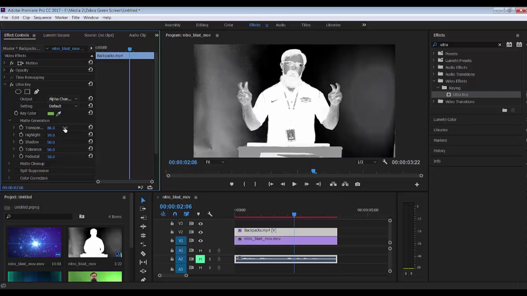Create 4-point polygon mask for Ultra Key
This screenshot has width=527, height=296.
pos(27,92)
